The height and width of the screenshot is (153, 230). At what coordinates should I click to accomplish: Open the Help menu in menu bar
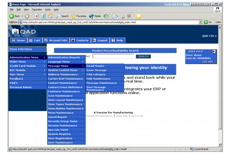pyautogui.click(x=56, y=10)
